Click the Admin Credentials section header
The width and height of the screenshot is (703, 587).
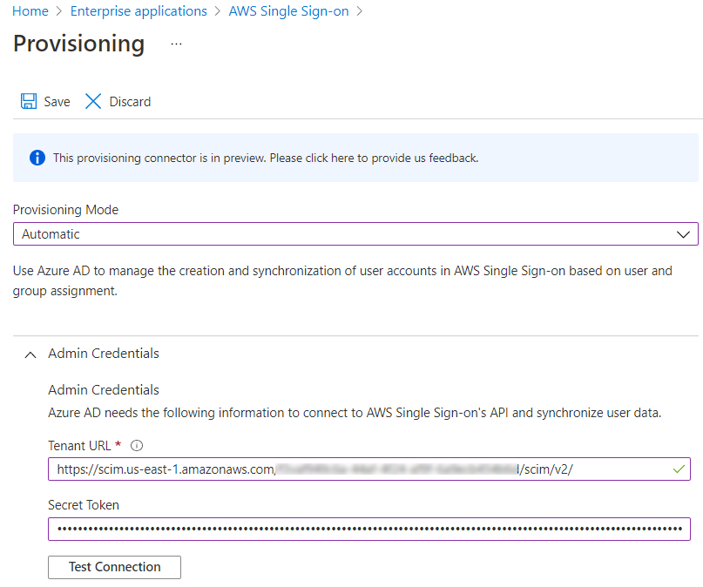[104, 354]
